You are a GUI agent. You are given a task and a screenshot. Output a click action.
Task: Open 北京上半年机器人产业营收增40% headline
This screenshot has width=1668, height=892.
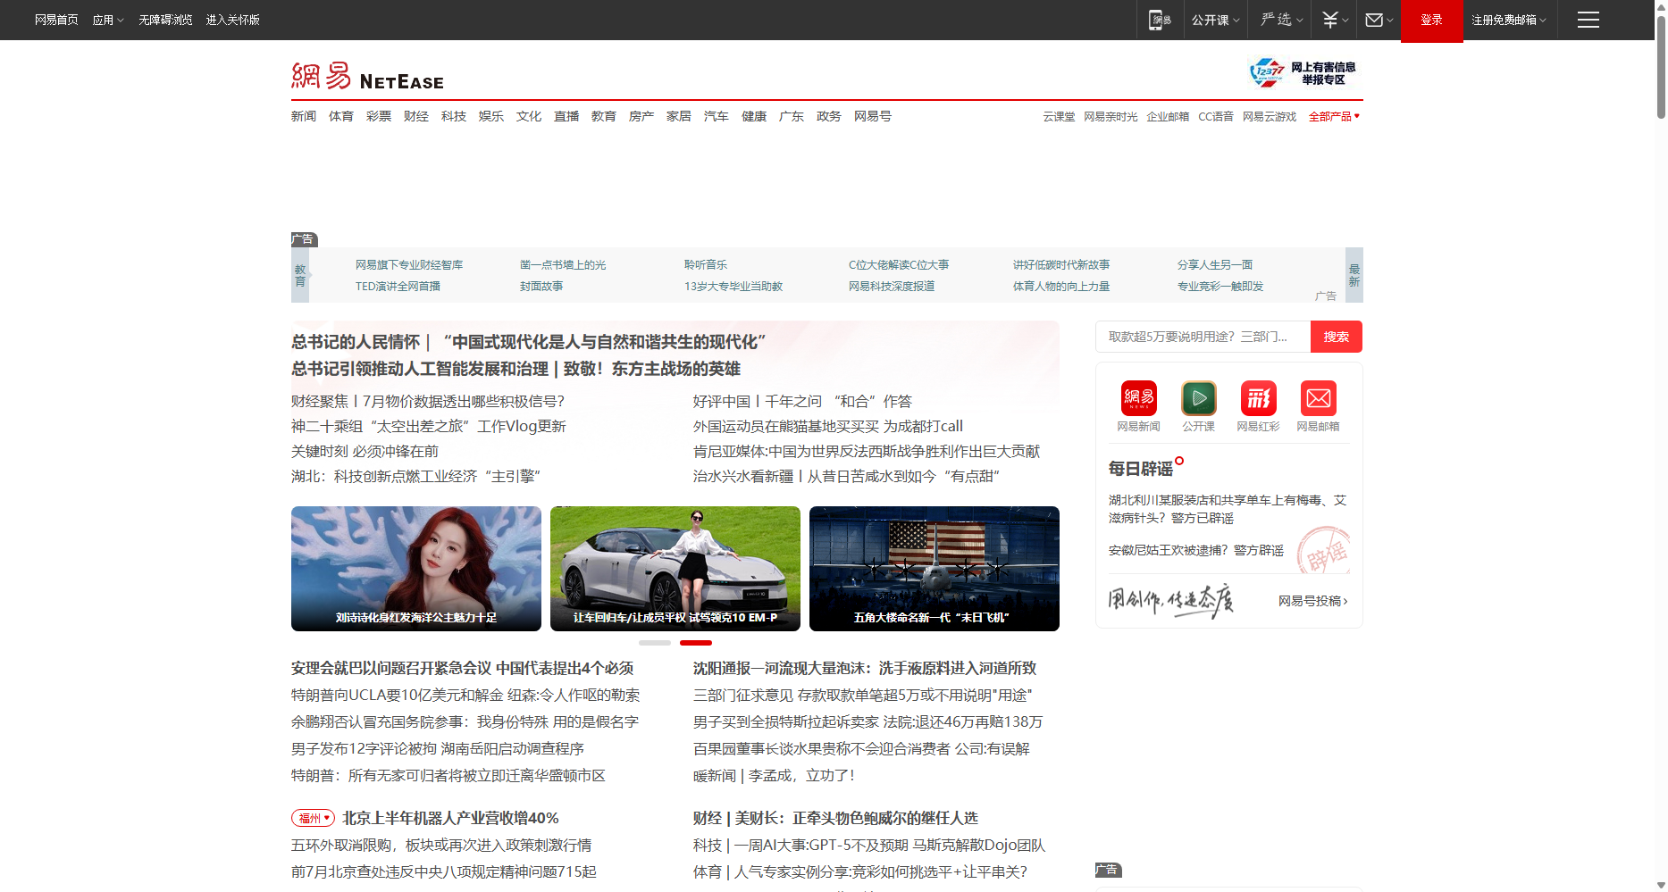tap(451, 818)
